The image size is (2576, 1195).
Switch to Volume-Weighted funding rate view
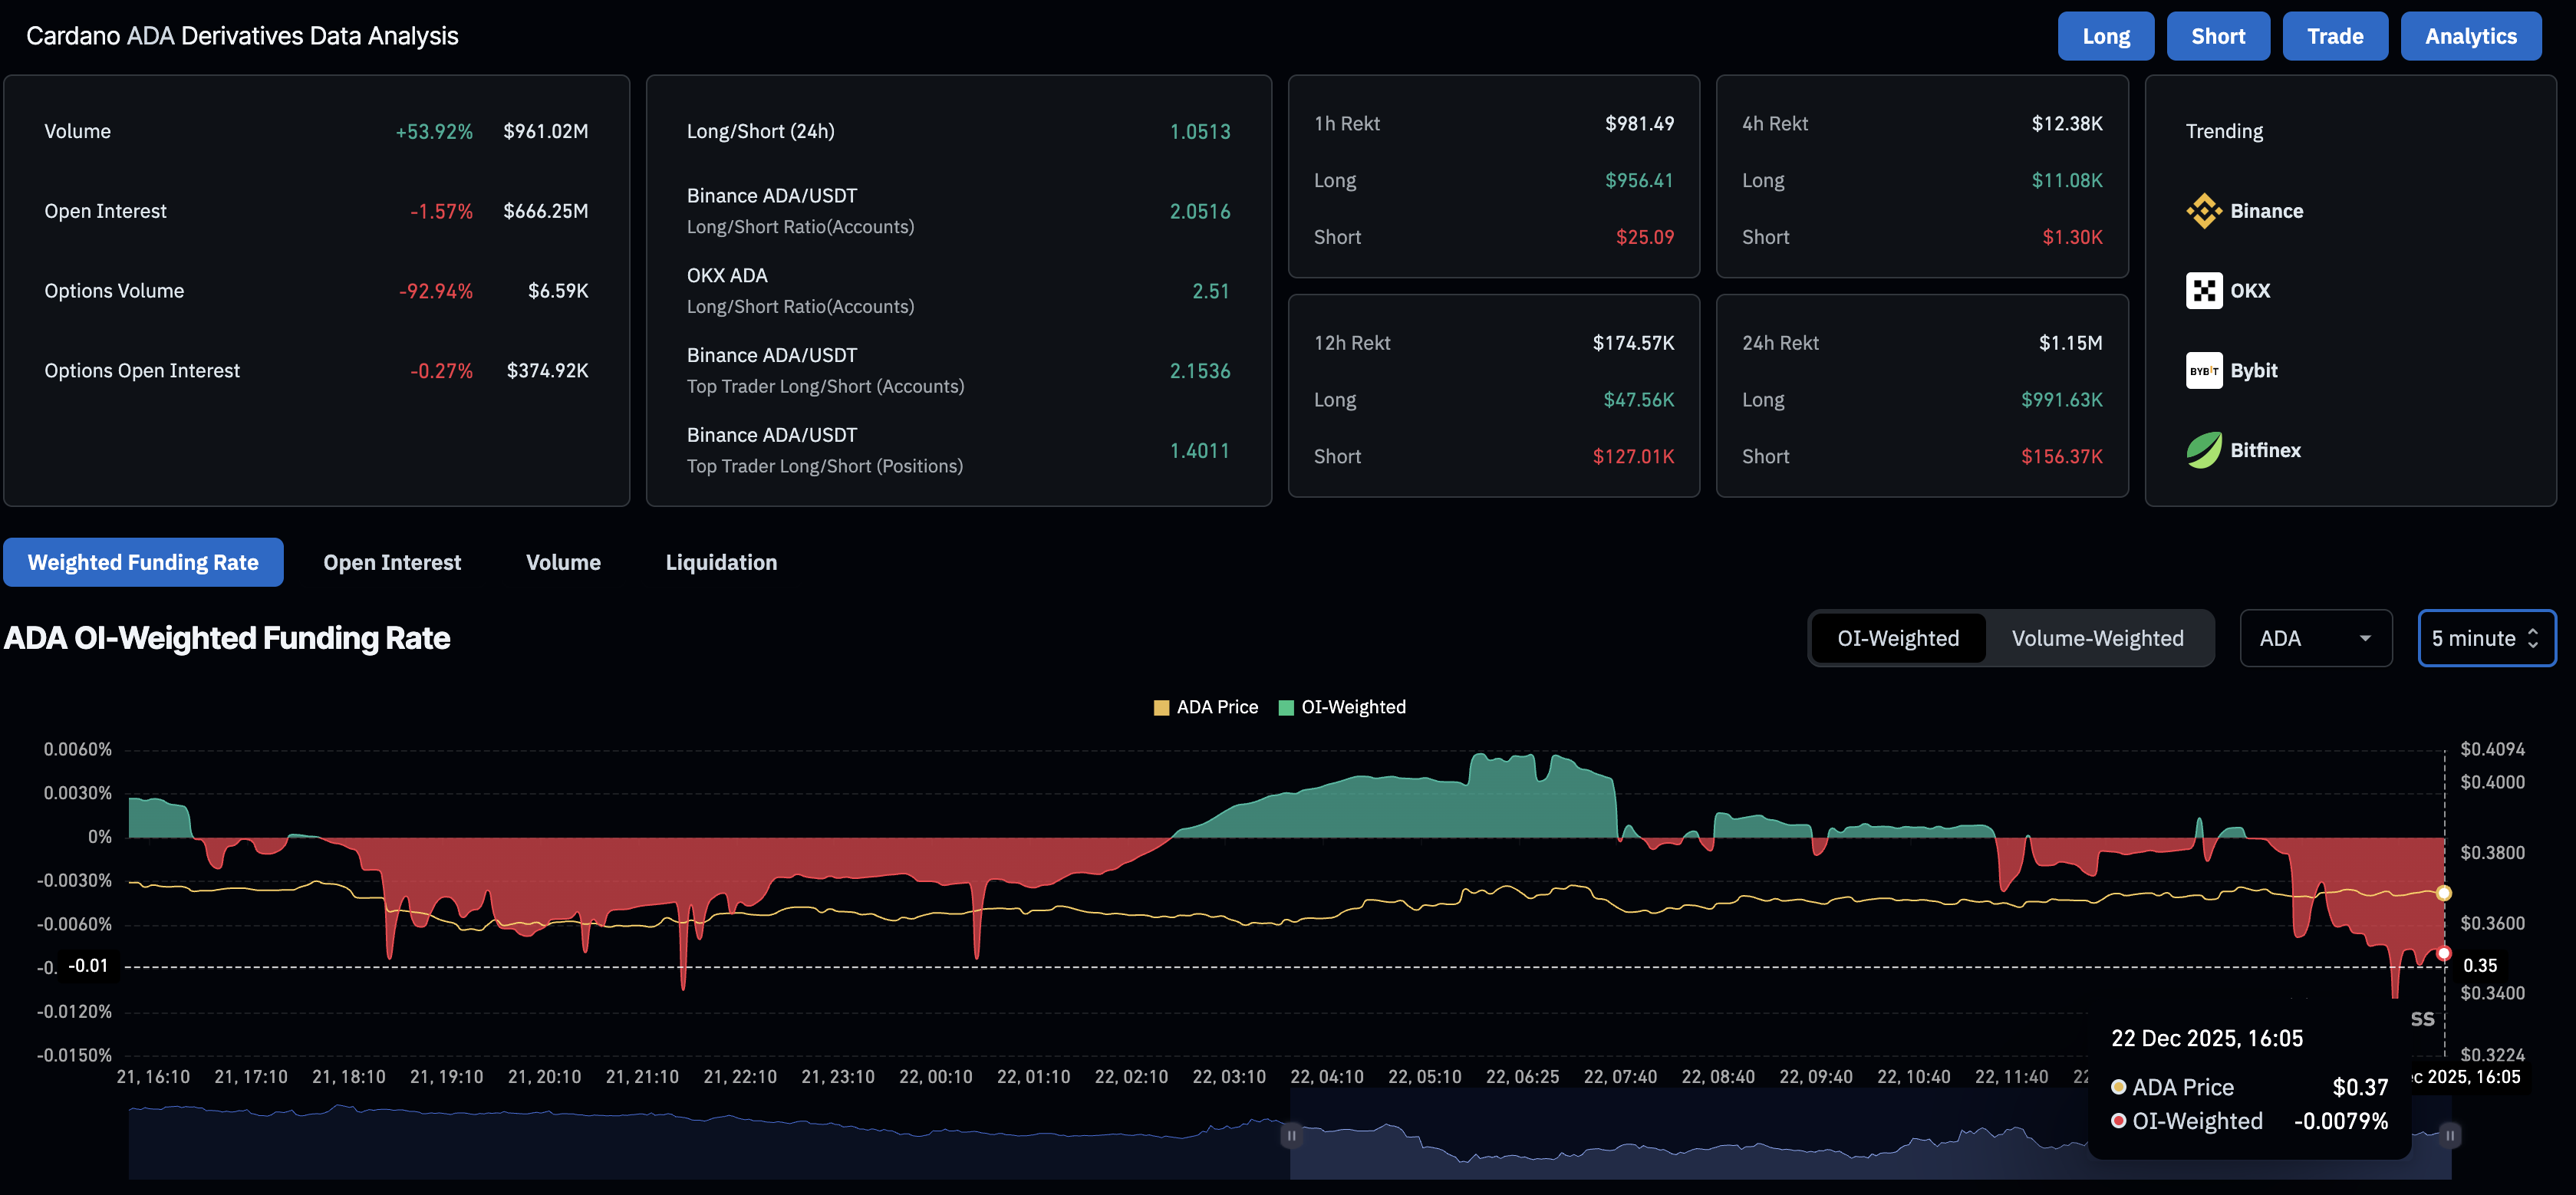2097,637
